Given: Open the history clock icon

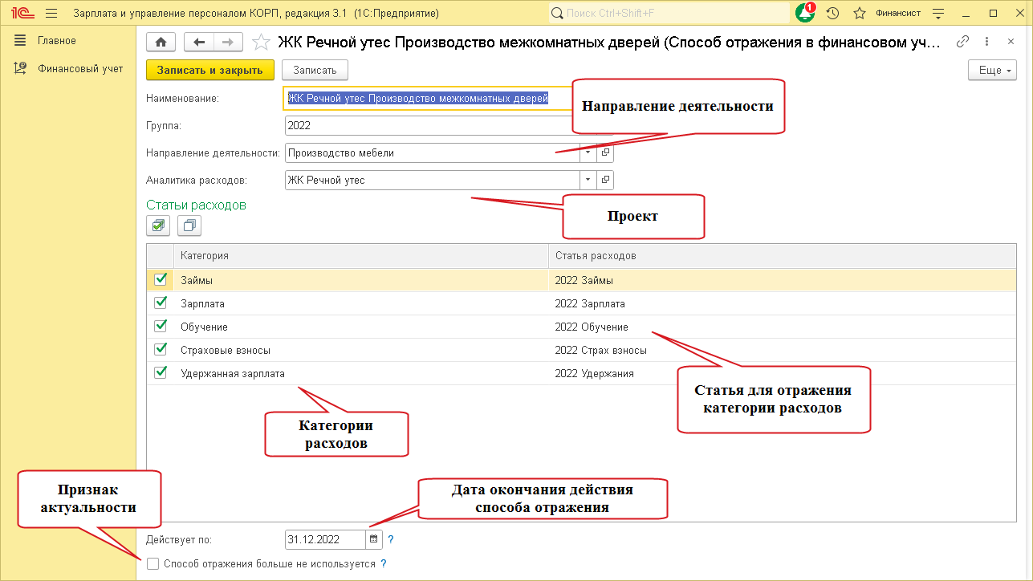Looking at the screenshot, I should point(832,14).
